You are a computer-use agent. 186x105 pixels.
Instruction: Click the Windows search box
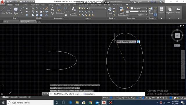coord(30,102)
